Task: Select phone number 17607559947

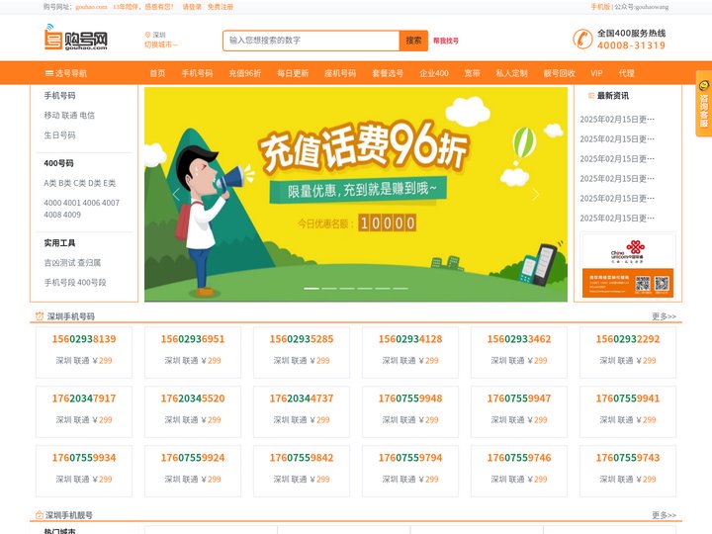Action: [x=519, y=399]
